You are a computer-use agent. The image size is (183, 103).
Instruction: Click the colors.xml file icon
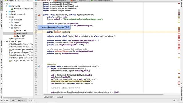coord(15,31)
